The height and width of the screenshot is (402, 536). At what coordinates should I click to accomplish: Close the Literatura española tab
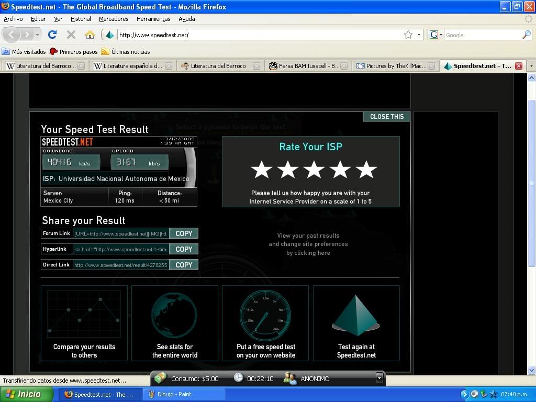pos(169,66)
